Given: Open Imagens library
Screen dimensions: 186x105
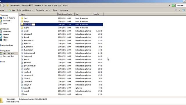Looking at the screenshot, I should pos(6,34).
